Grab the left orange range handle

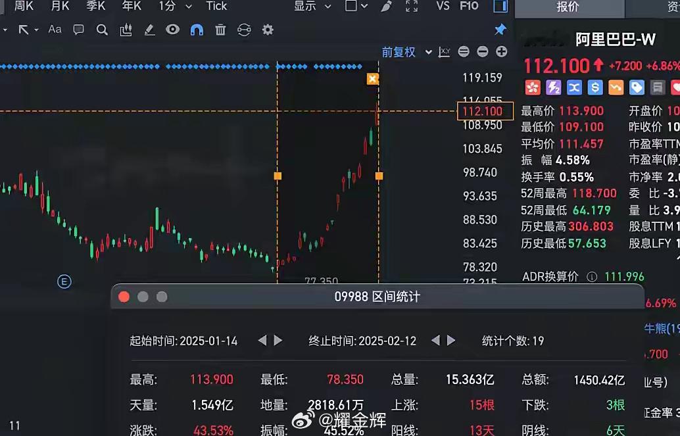coord(278,176)
